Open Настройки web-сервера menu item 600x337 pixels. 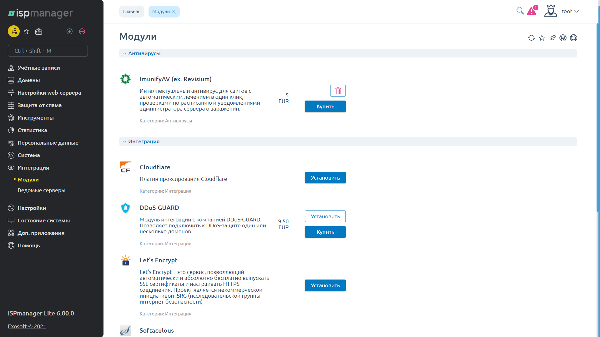click(x=49, y=93)
